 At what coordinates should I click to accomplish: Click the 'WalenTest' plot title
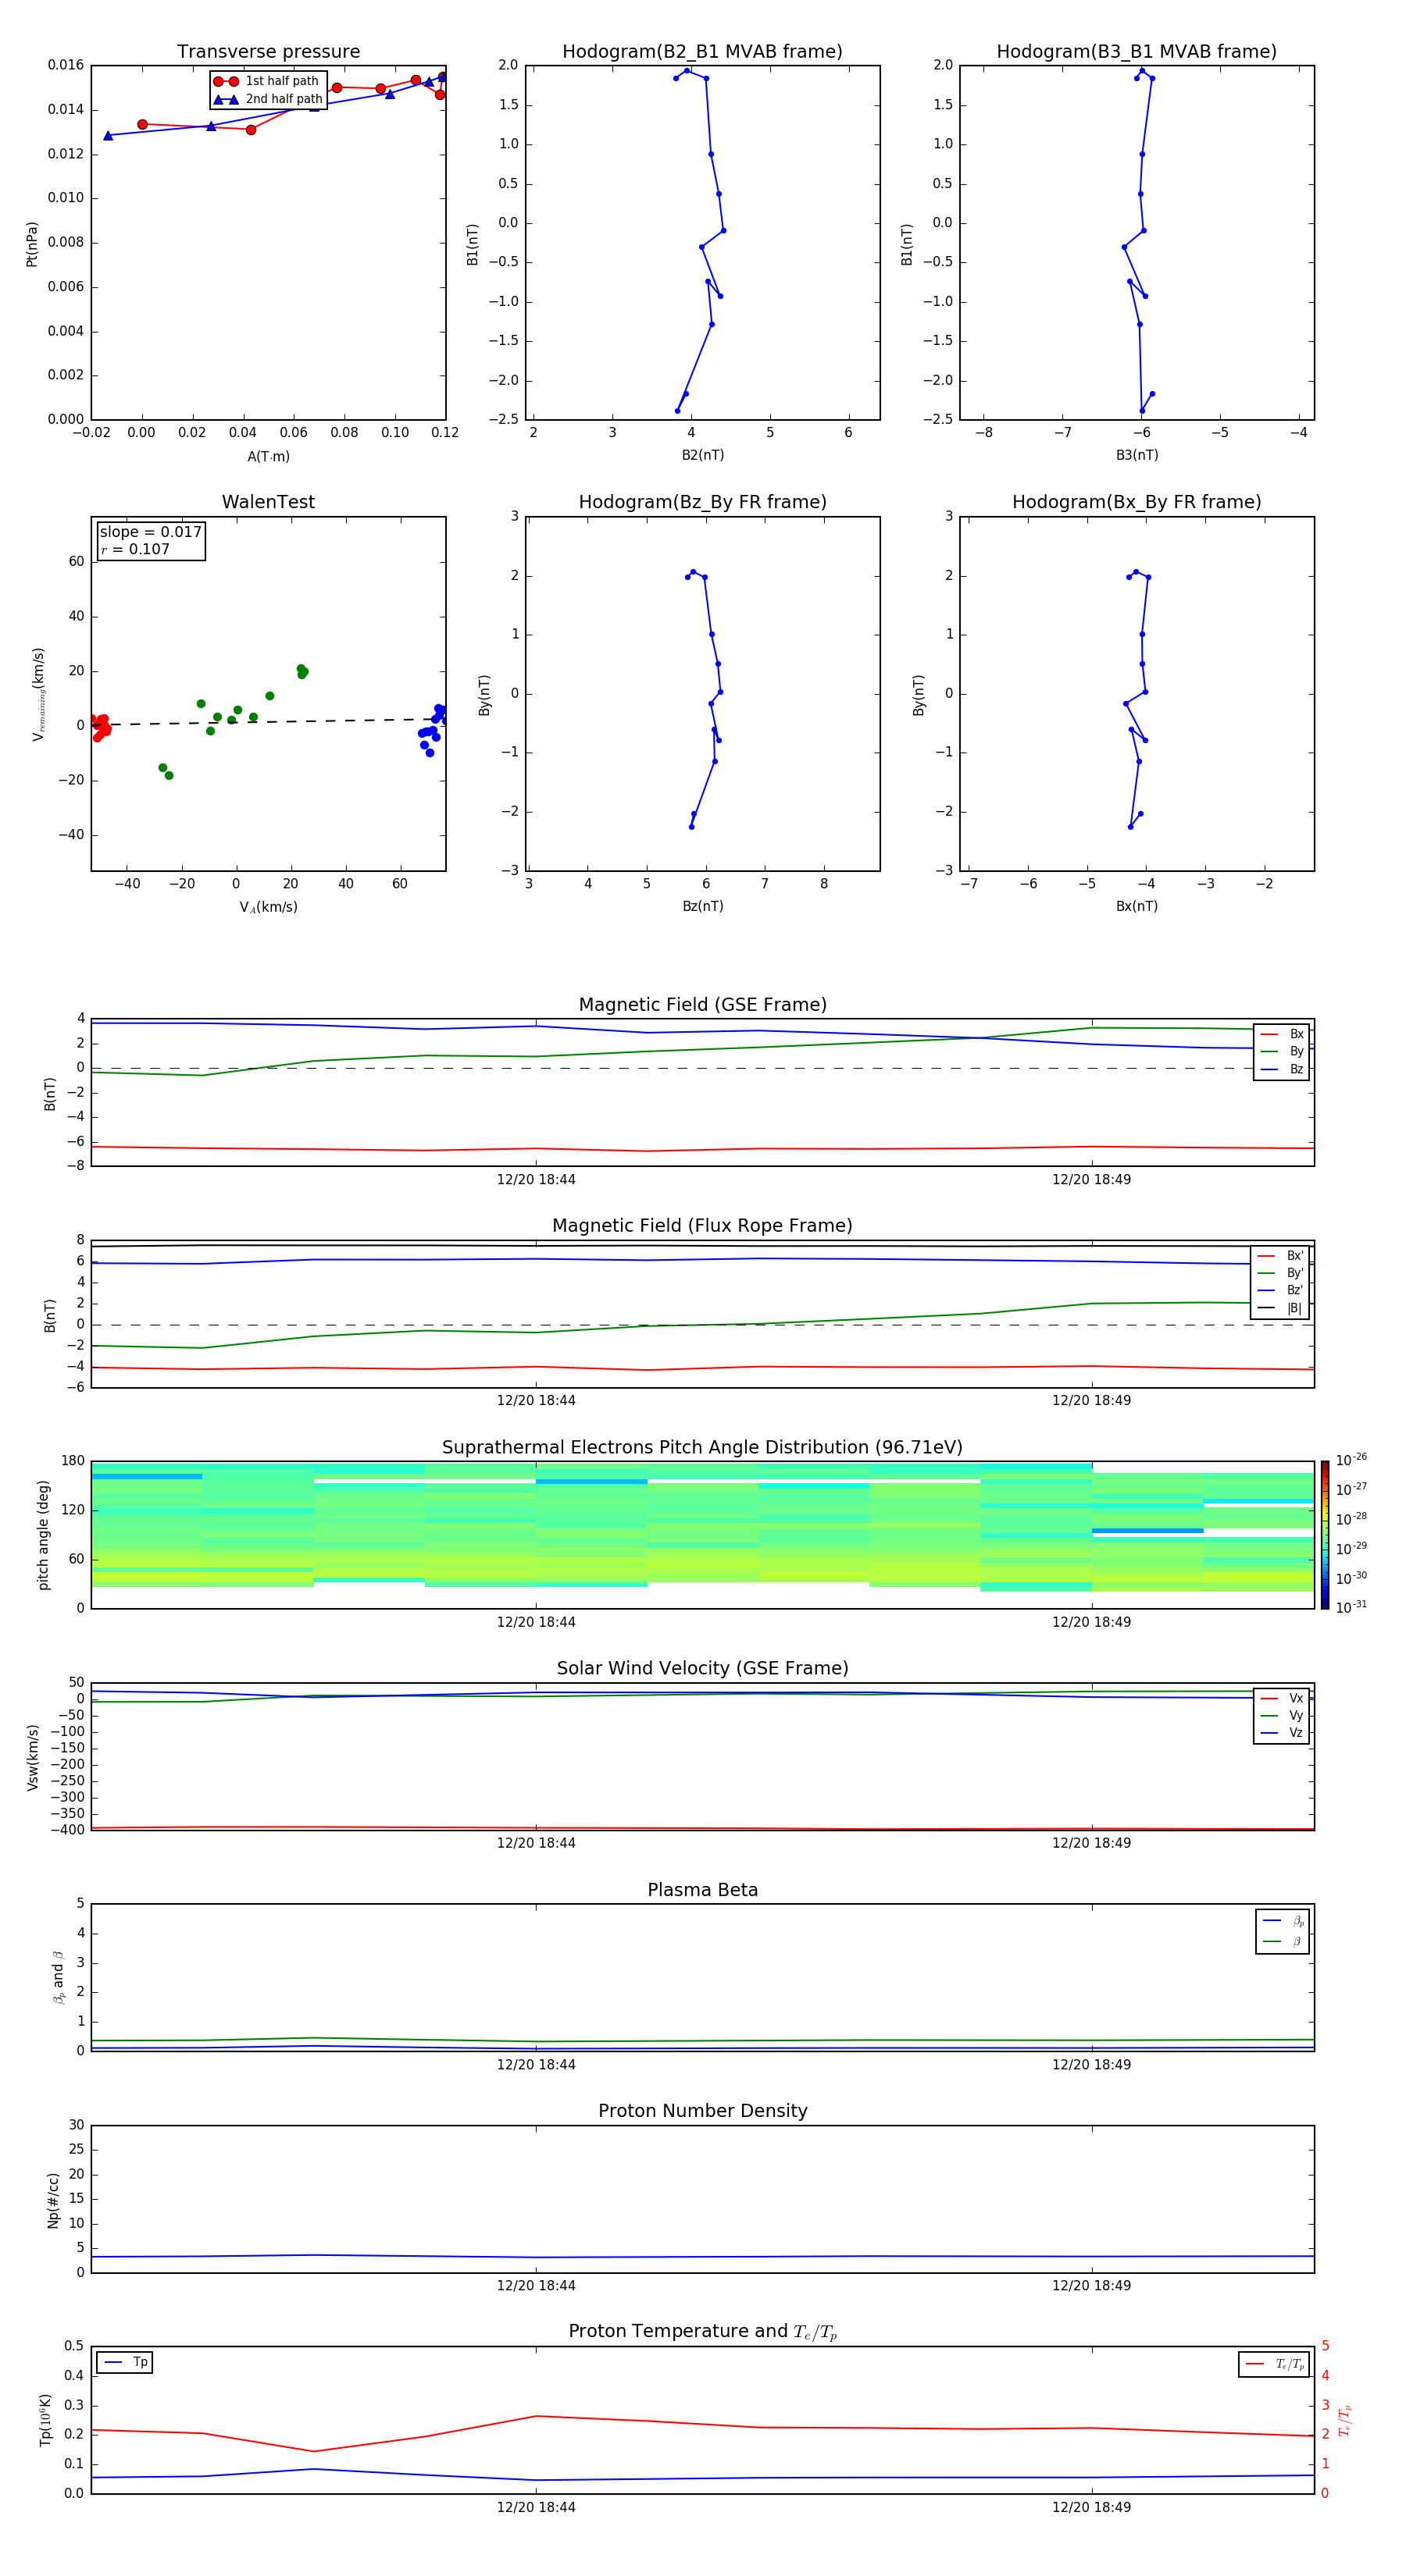(268, 502)
